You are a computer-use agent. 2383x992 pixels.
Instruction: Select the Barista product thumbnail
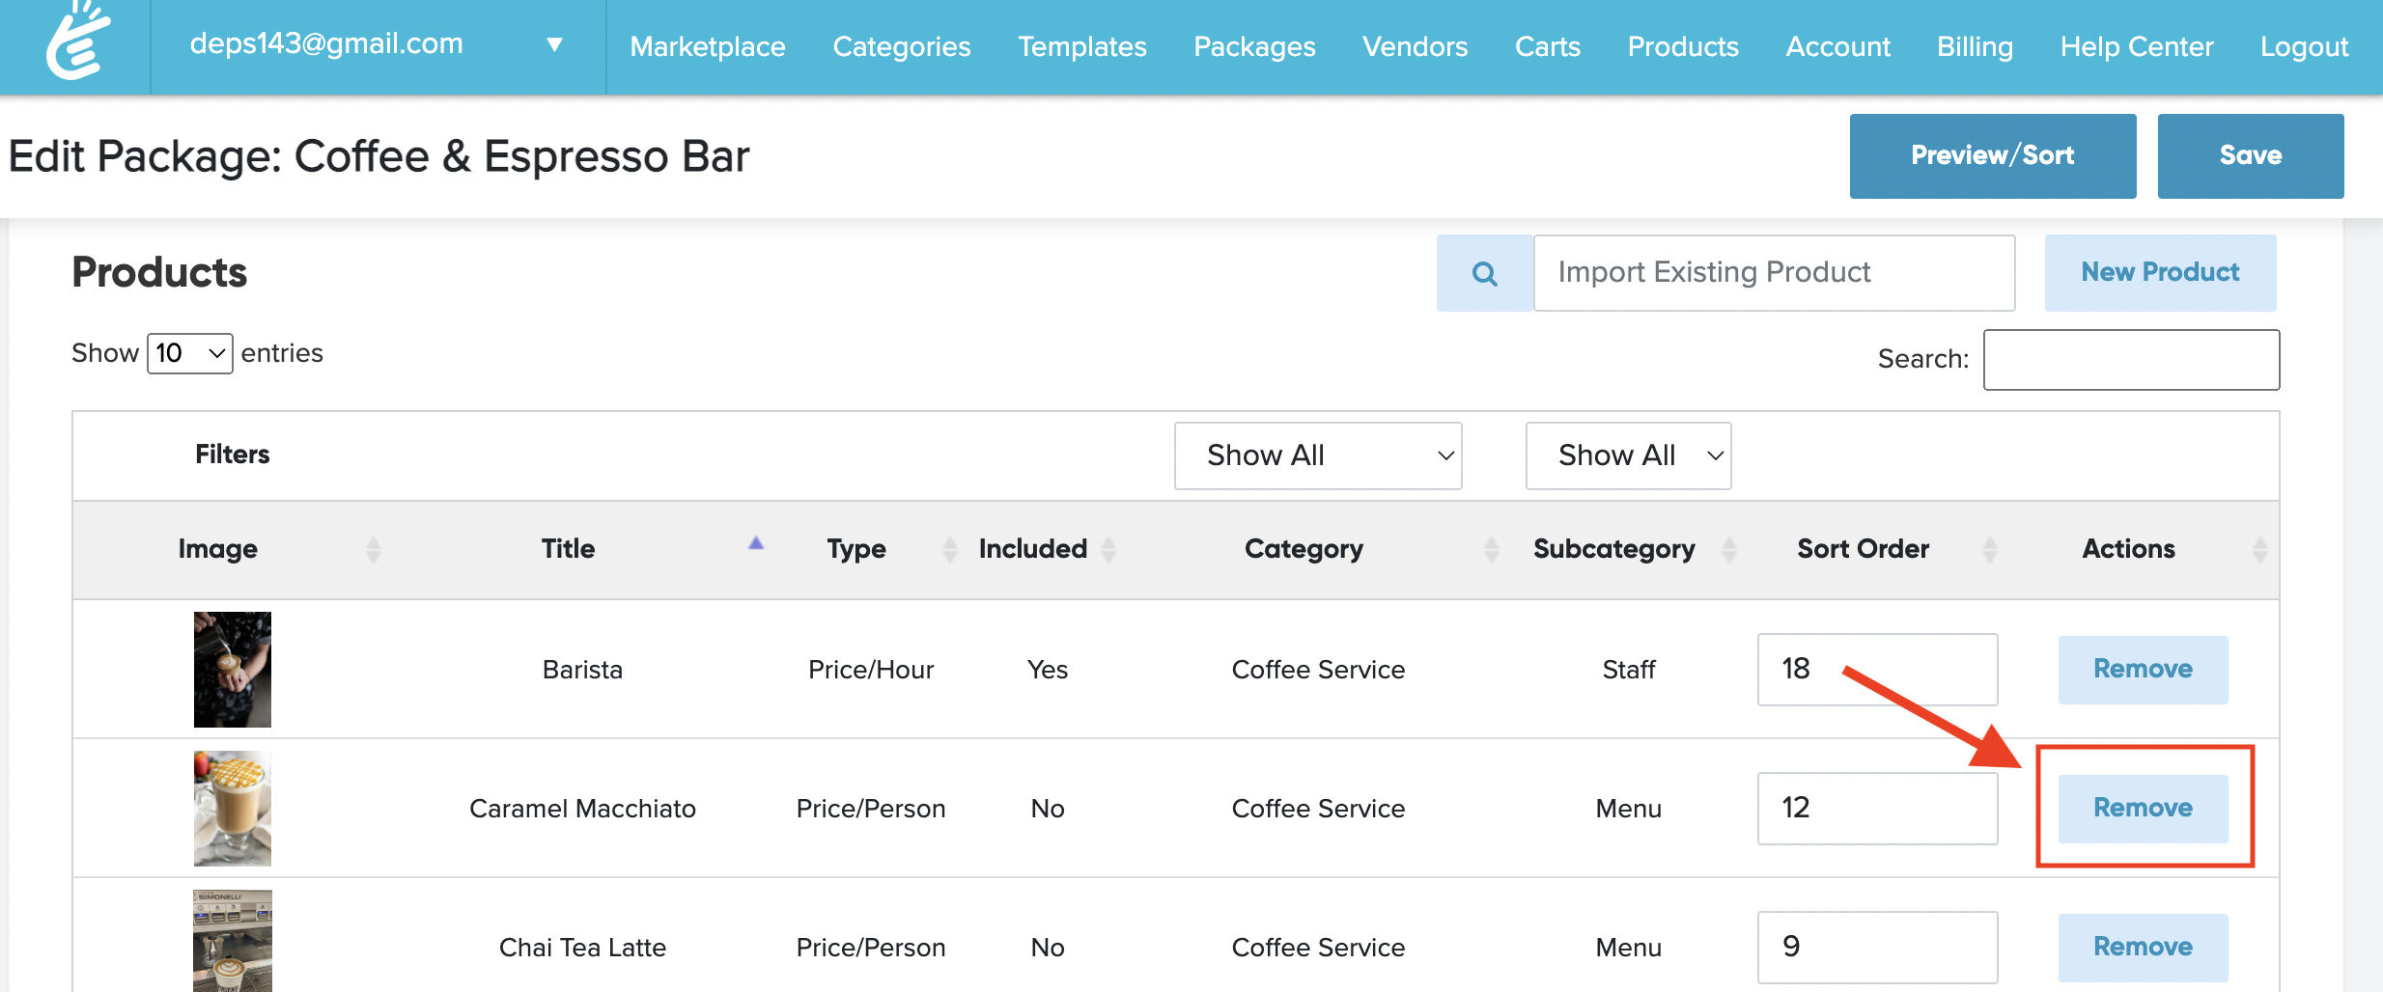coord(233,669)
